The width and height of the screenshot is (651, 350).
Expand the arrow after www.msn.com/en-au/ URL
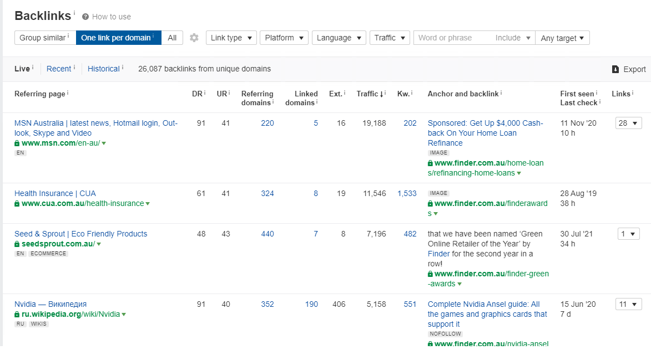pos(104,143)
